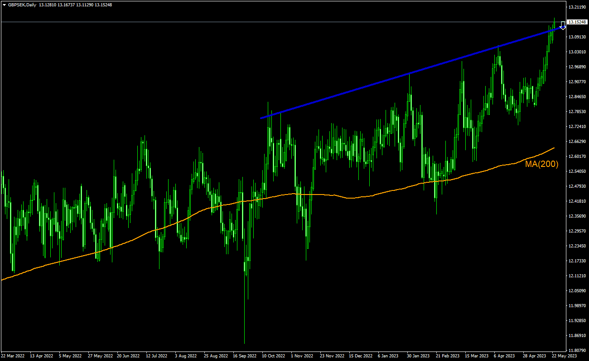Click the GBPSEK,Daily chart title

(23, 5)
